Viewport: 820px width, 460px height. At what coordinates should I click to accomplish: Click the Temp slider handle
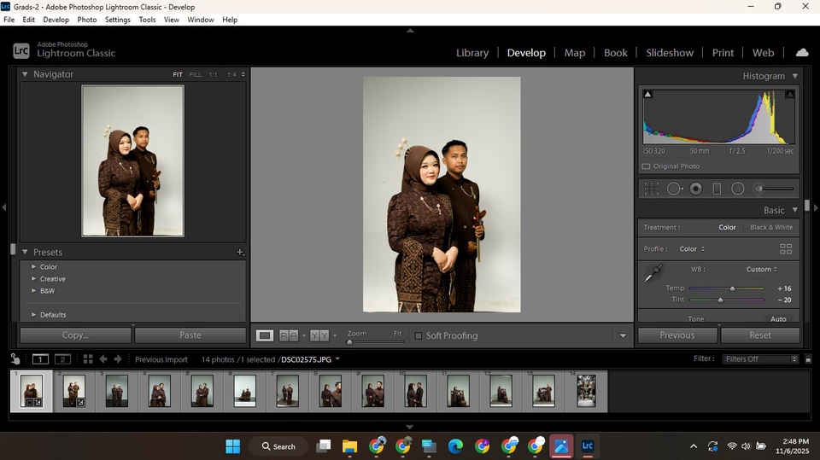click(x=732, y=288)
